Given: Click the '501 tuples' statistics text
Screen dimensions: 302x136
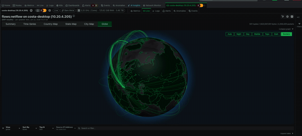Looking at the screenshot, I should pyautogui.click(x=271, y=24).
